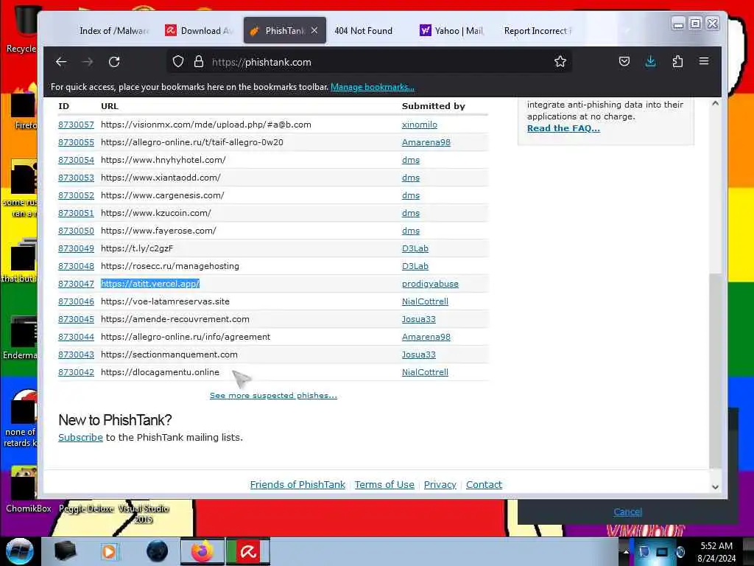Click the https://www.kzucoin.com/ URL text
Image resolution: width=754 pixels, height=566 pixels.
tap(156, 213)
